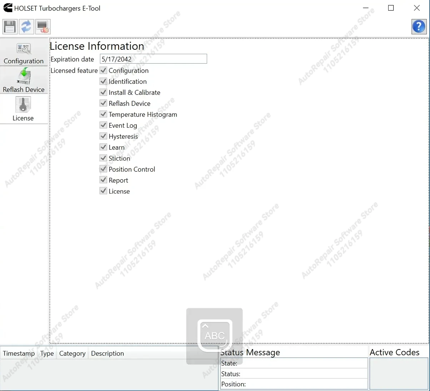430x391 pixels.
Task: Select the write-to-device toolbar icon
Action: [x=42, y=26]
